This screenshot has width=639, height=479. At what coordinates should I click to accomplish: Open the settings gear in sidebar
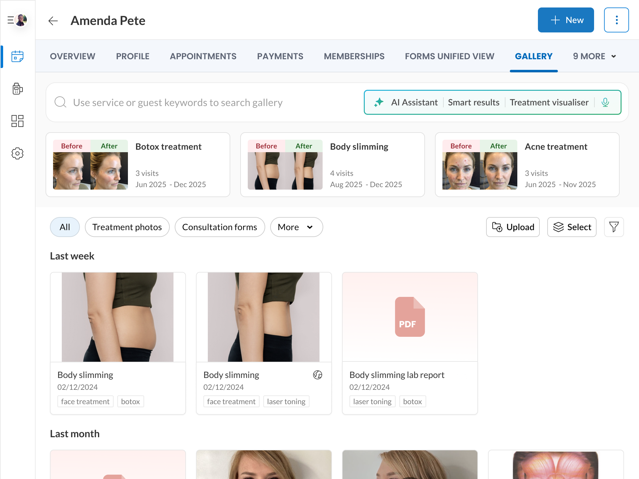pyautogui.click(x=17, y=153)
